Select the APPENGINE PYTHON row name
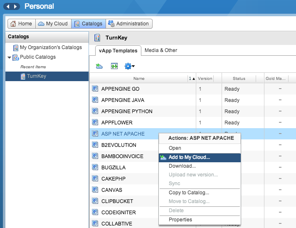 [127, 111]
